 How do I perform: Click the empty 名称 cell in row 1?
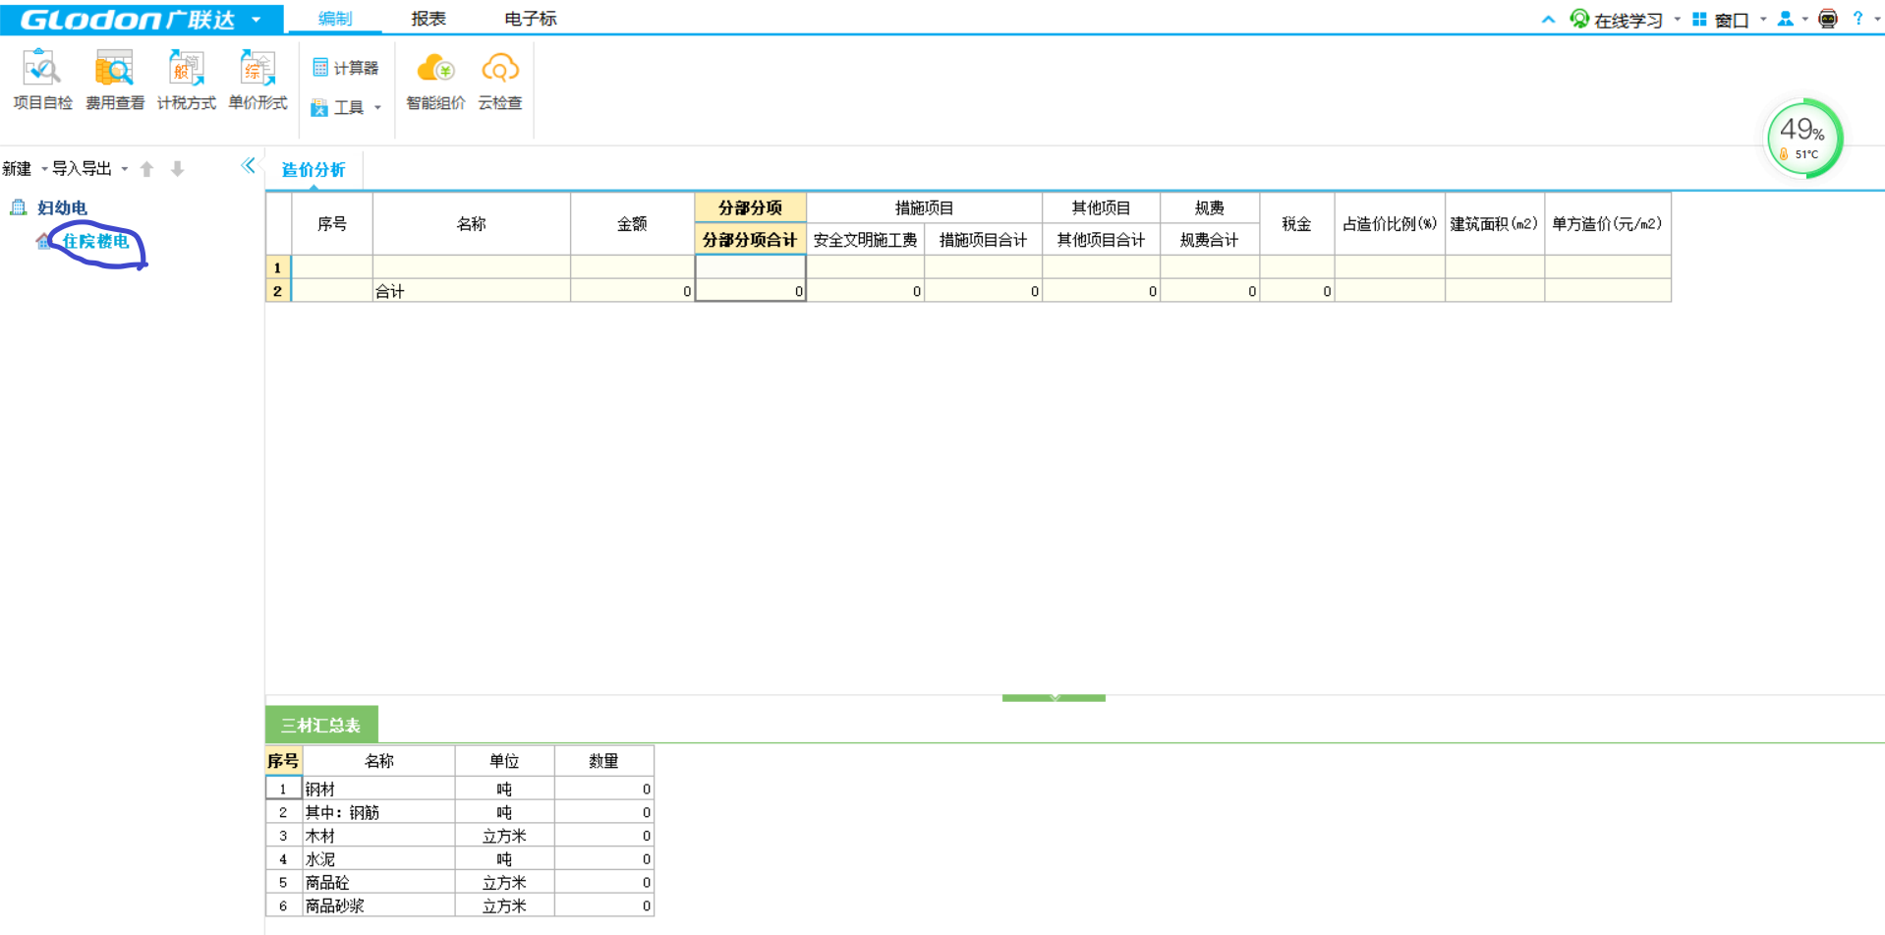(471, 267)
